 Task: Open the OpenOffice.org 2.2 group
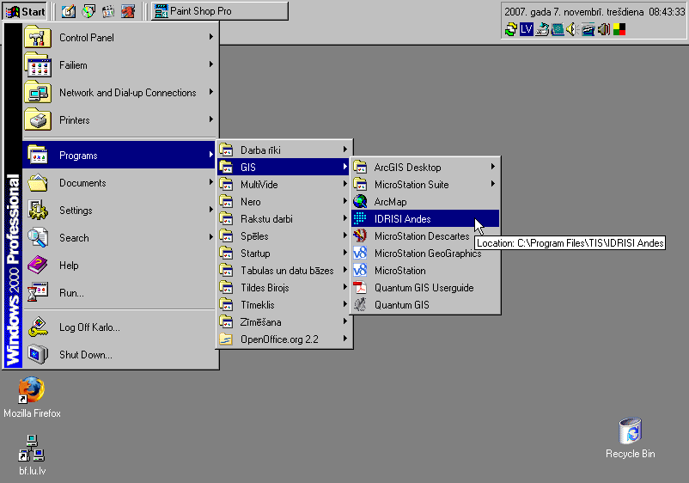tap(284, 339)
